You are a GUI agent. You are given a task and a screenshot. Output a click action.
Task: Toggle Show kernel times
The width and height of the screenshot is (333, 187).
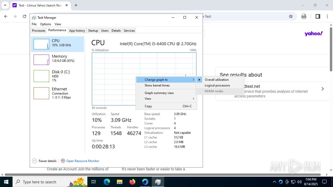(x=166, y=85)
